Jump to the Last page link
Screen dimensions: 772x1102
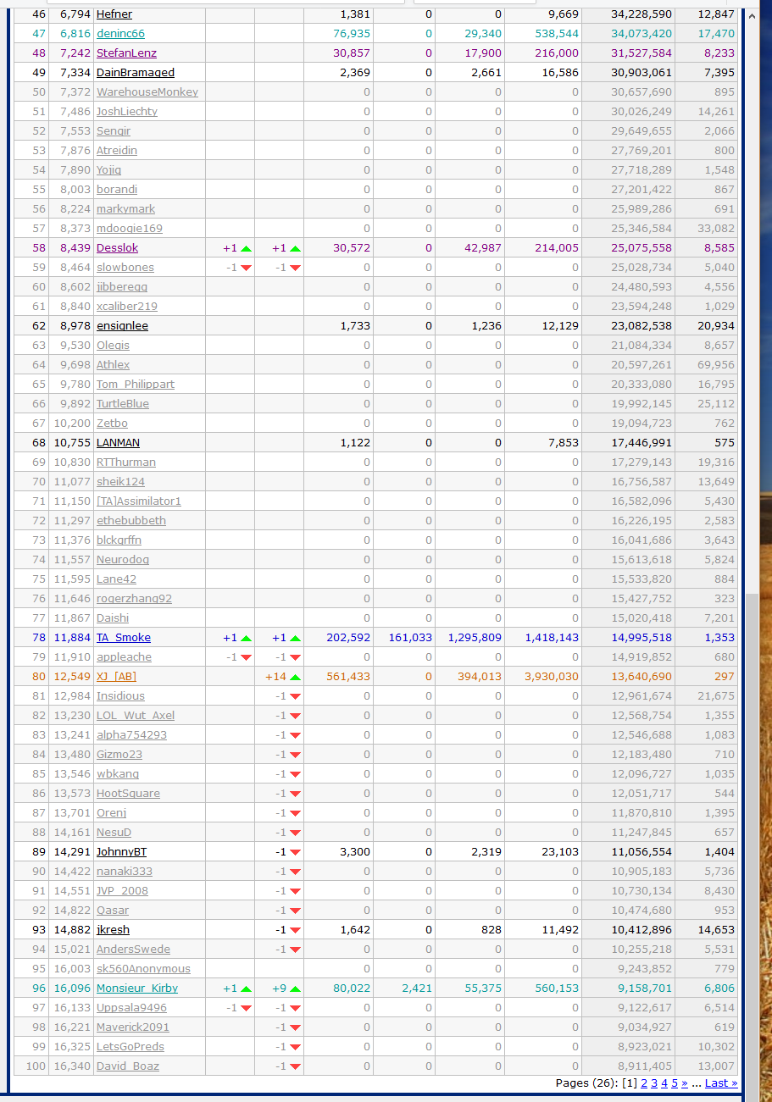coord(720,1083)
